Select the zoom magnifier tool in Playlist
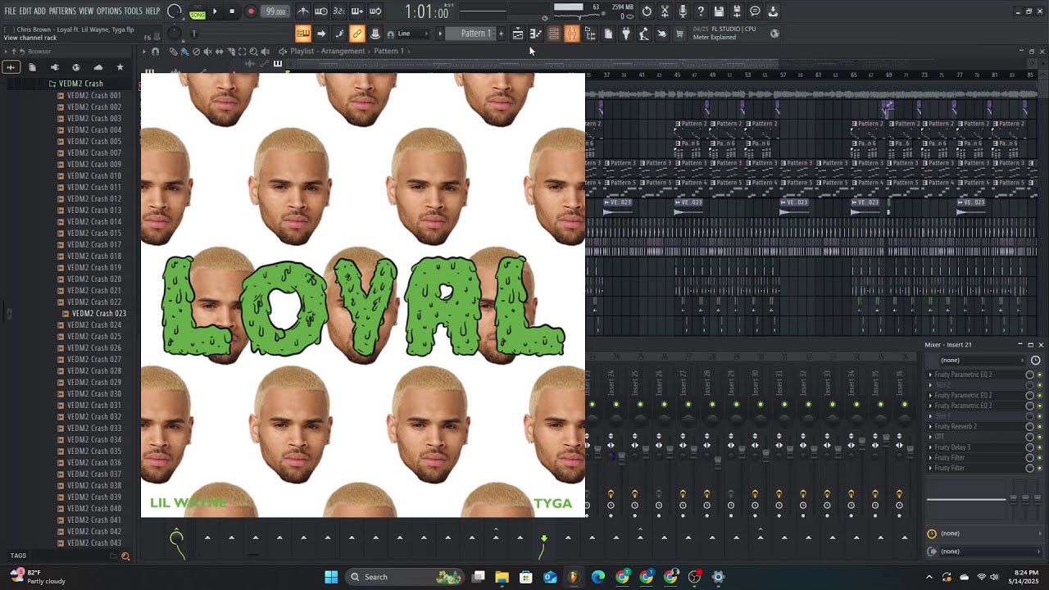Screen dimensions: 1049x590 click(x=253, y=51)
